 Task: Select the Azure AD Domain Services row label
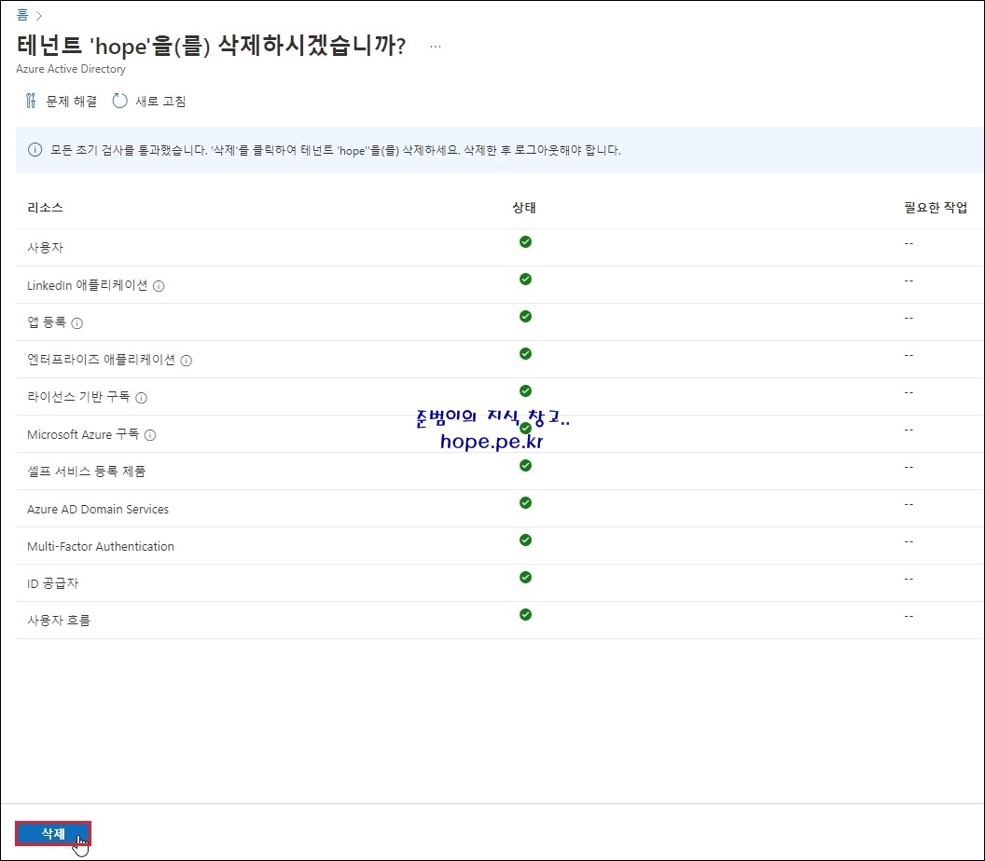[x=98, y=509]
